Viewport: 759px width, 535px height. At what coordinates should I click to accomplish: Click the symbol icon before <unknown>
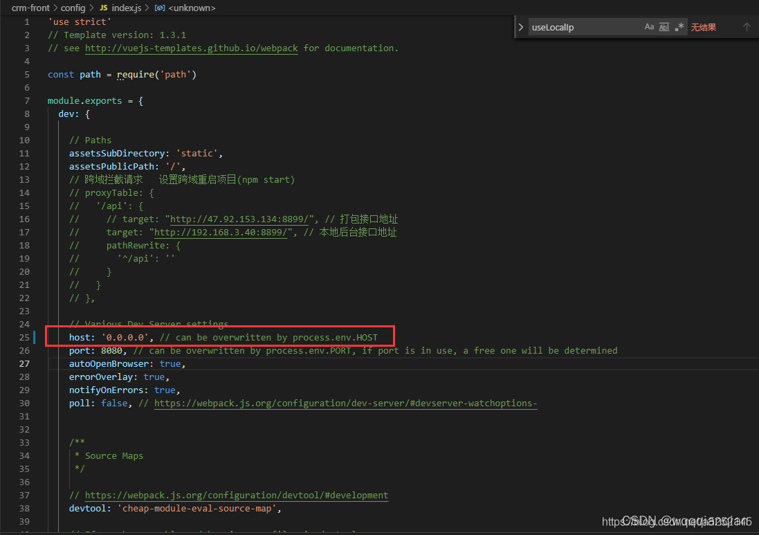(x=158, y=8)
